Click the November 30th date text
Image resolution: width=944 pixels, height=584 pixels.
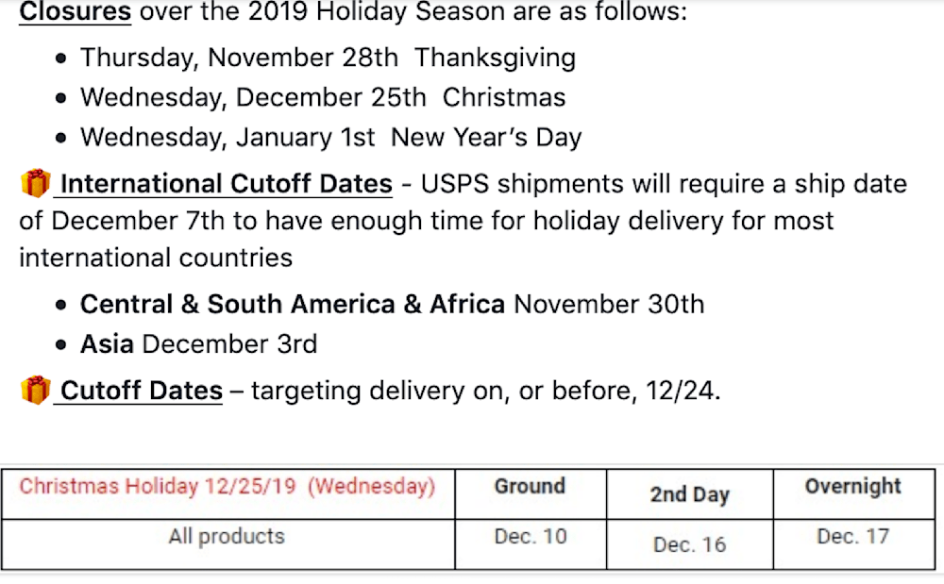609,305
